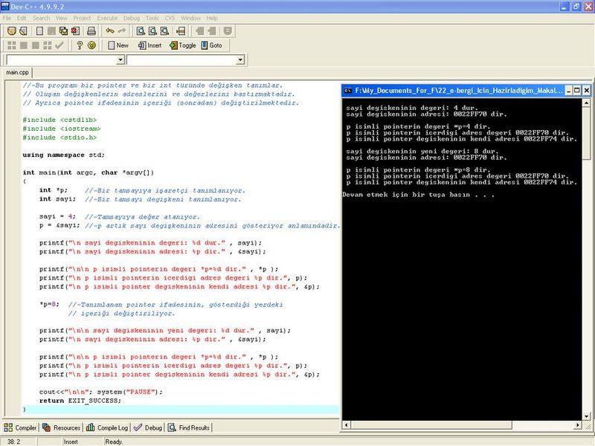Click the New toolbar button

(x=118, y=45)
